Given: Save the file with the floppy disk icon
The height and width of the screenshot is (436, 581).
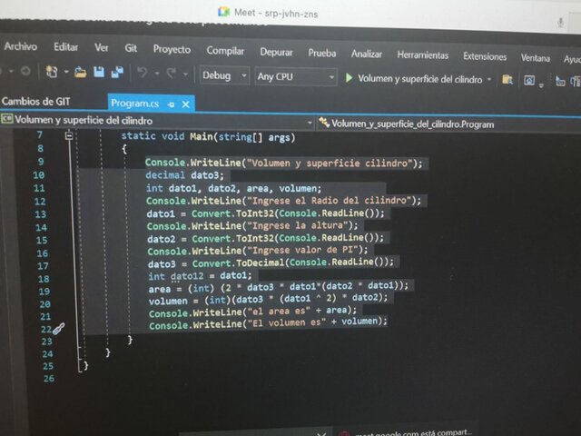Looking at the screenshot, I should pyautogui.click(x=99, y=72).
